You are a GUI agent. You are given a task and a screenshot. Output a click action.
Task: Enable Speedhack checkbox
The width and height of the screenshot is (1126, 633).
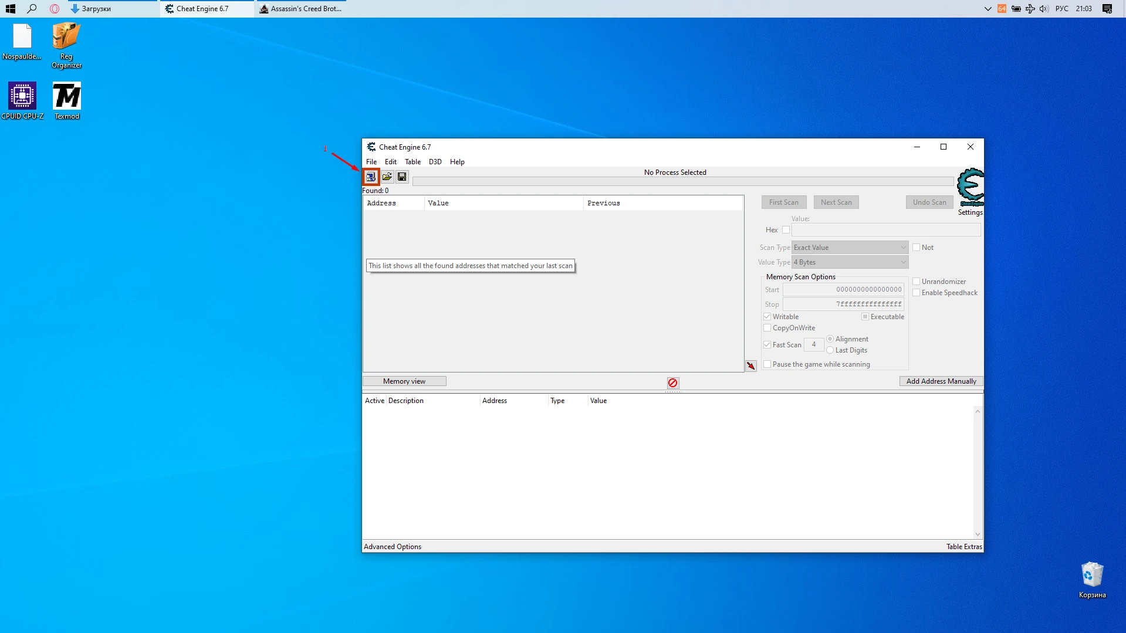pos(917,293)
